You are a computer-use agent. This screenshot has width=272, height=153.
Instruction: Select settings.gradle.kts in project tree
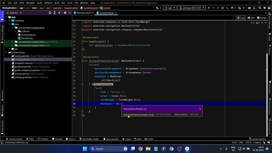pos(23,77)
